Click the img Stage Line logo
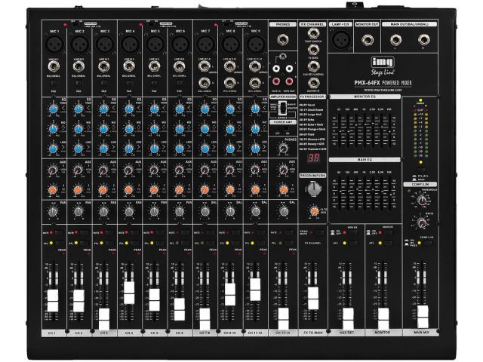This screenshot has height=362, width=483. pyautogui.click(x=383, y=66)
